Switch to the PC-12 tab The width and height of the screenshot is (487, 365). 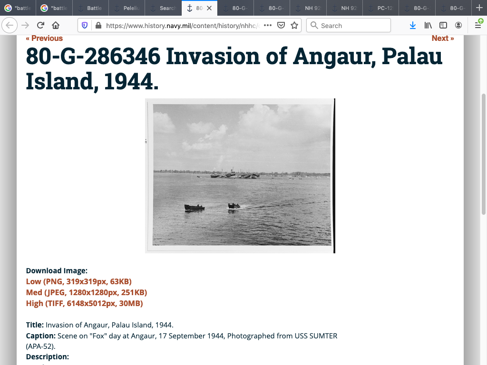point(380,8)
